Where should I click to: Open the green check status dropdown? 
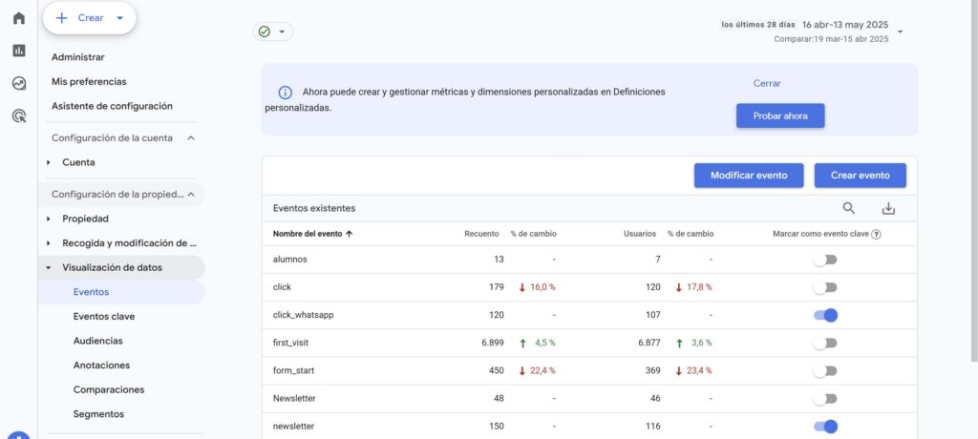click(272, 31)
